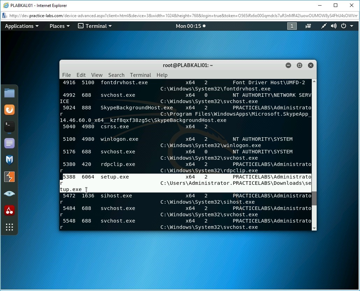Expand the Terminal app menu in top bar
Screen dimensions: 360x291
point(95,26)
